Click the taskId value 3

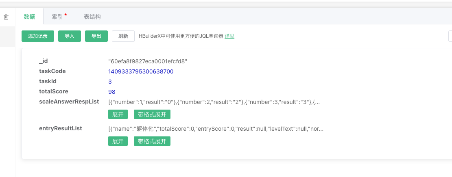click(110, 82)
